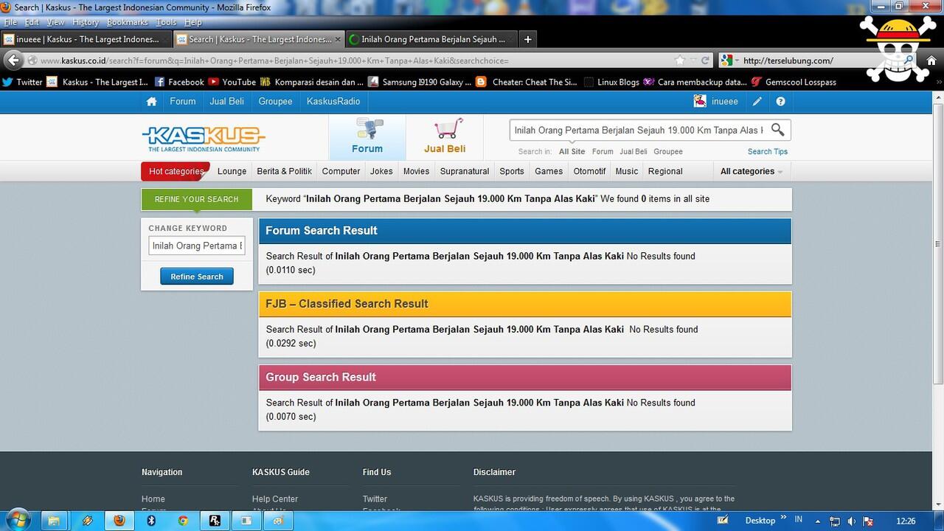
Task: Open the 'Samsung I9190 Galaxy' bookmark
Action: tap(419, 82)
